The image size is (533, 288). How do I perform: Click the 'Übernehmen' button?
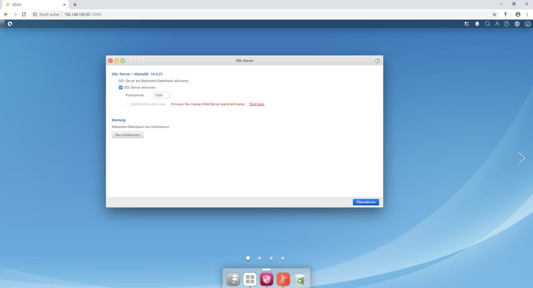point(366,202)
